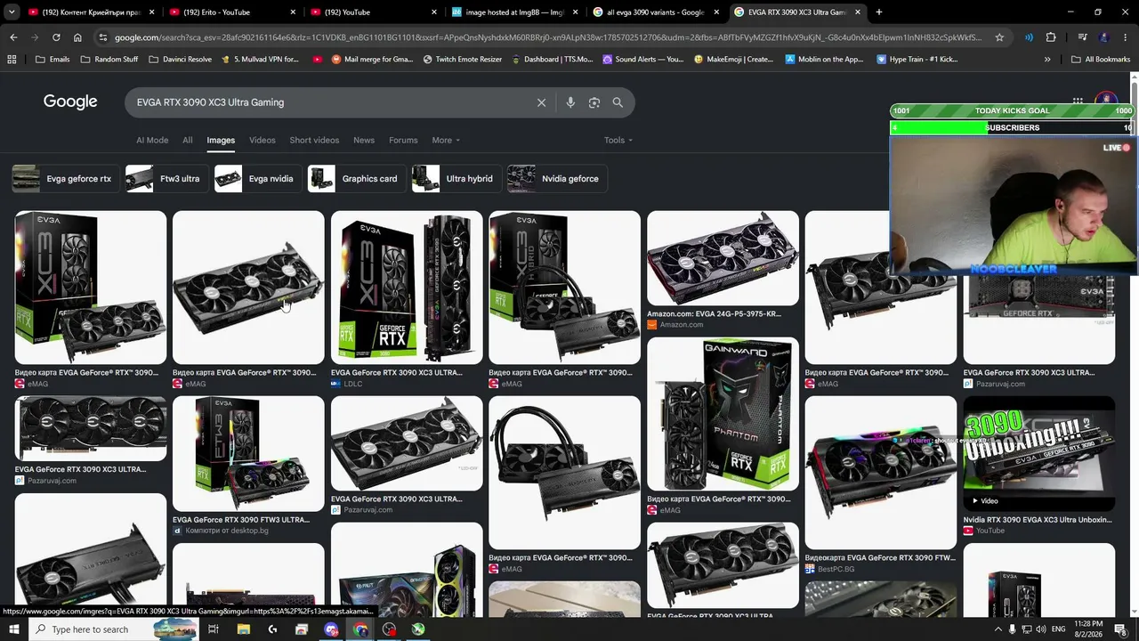
Task: Bookmark this page with the star icon
Action: pyautogui.click(x=999, y=37)
